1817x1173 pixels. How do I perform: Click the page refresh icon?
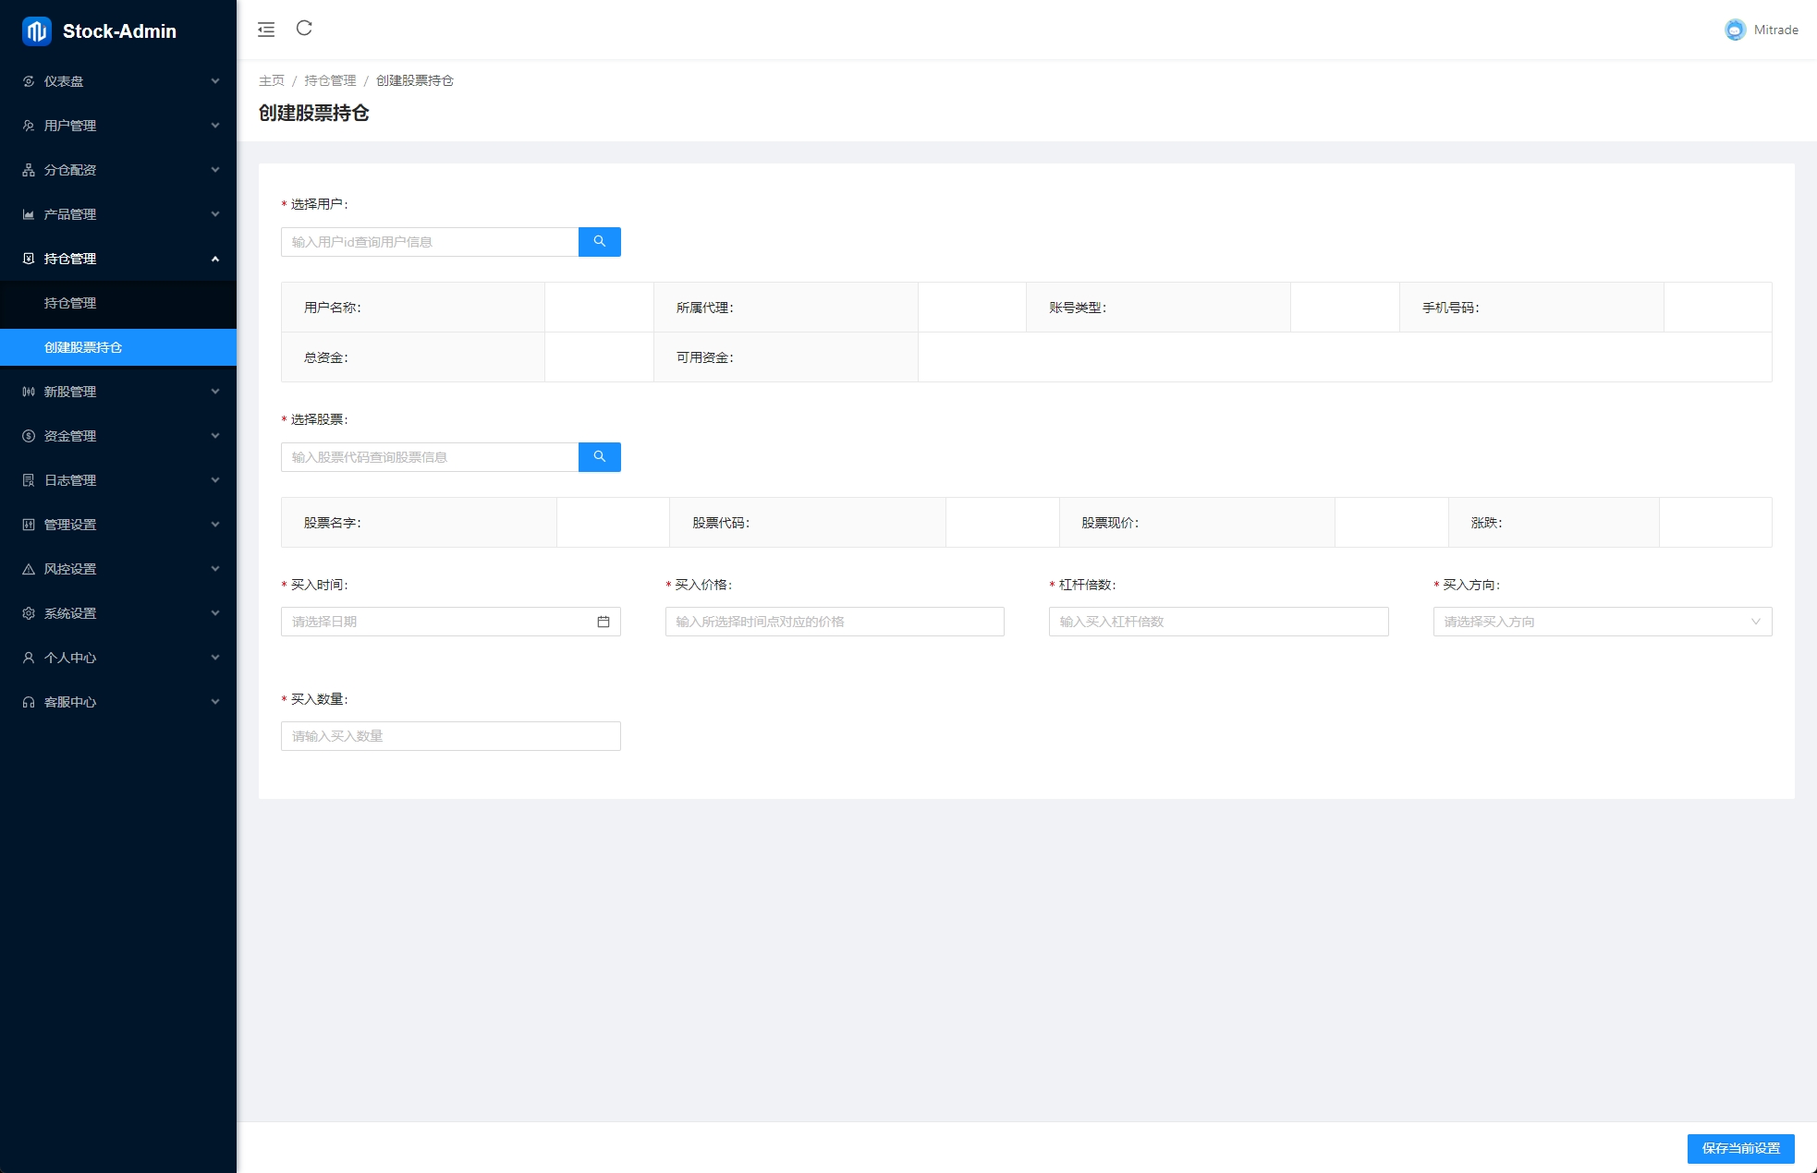[304, 29]
